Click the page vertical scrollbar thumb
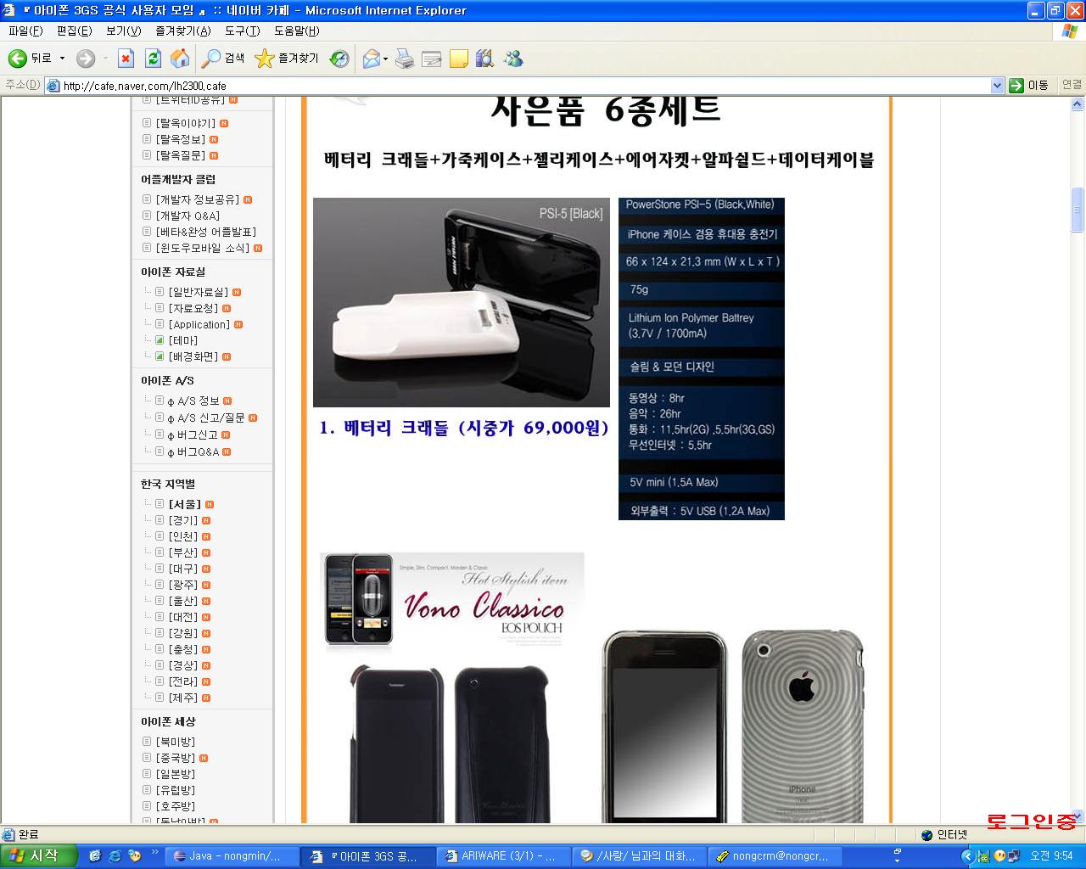The width and height of the screenshot is (1086, 869). 1078,209
